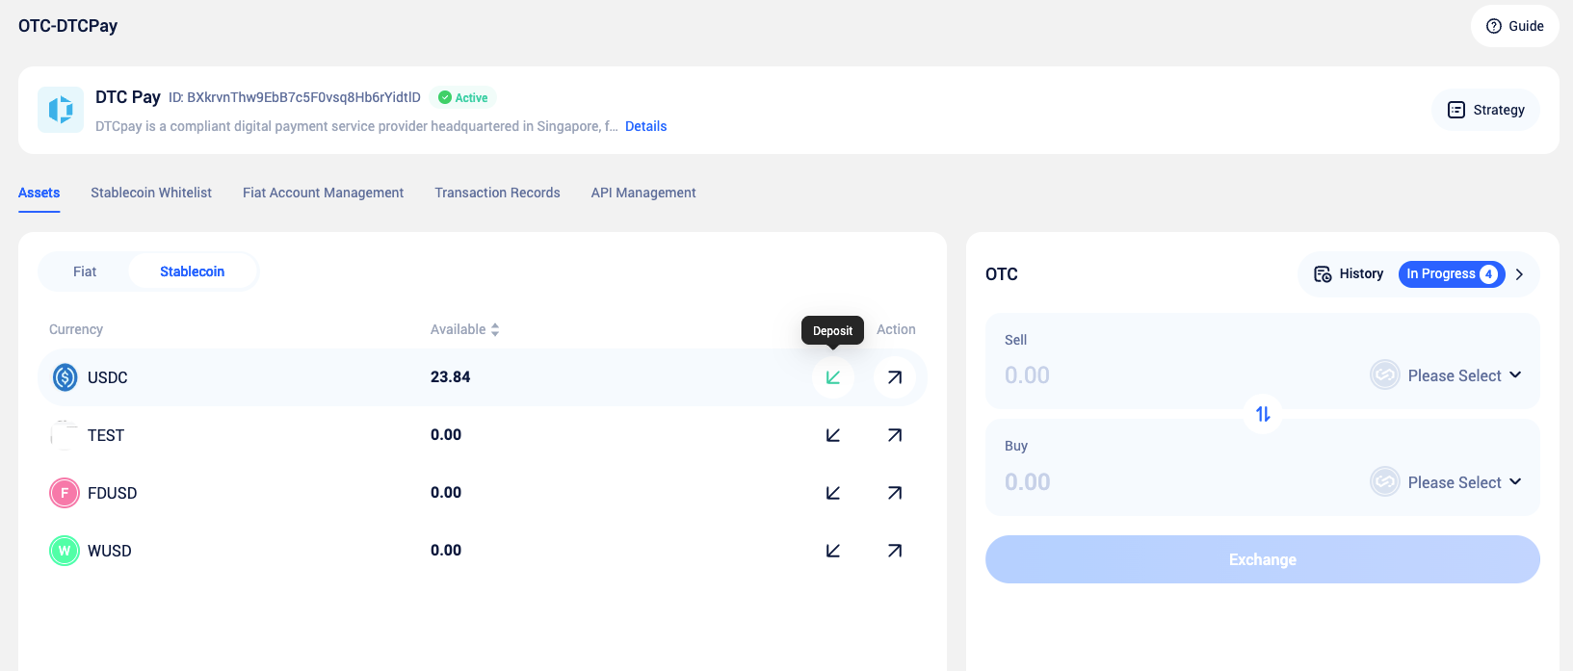Go to Transaction Records tab
The width and height of the screenshot is (1573, 671).
[497, 193]
